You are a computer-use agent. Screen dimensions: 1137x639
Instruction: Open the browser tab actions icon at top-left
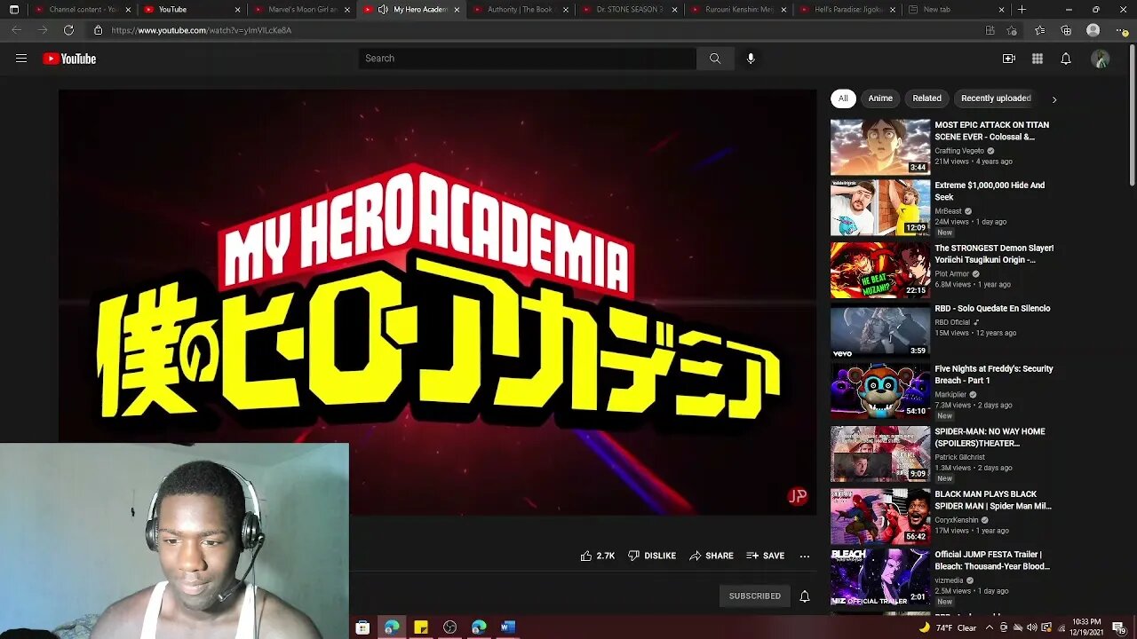pyautogui.click(x=13, y=10)
